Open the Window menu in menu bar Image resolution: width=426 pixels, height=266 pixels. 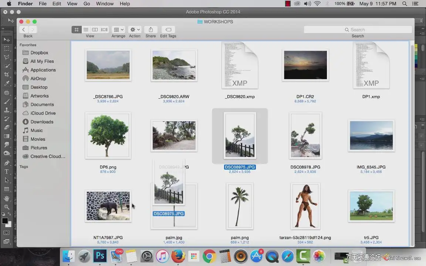coord(105,4)
